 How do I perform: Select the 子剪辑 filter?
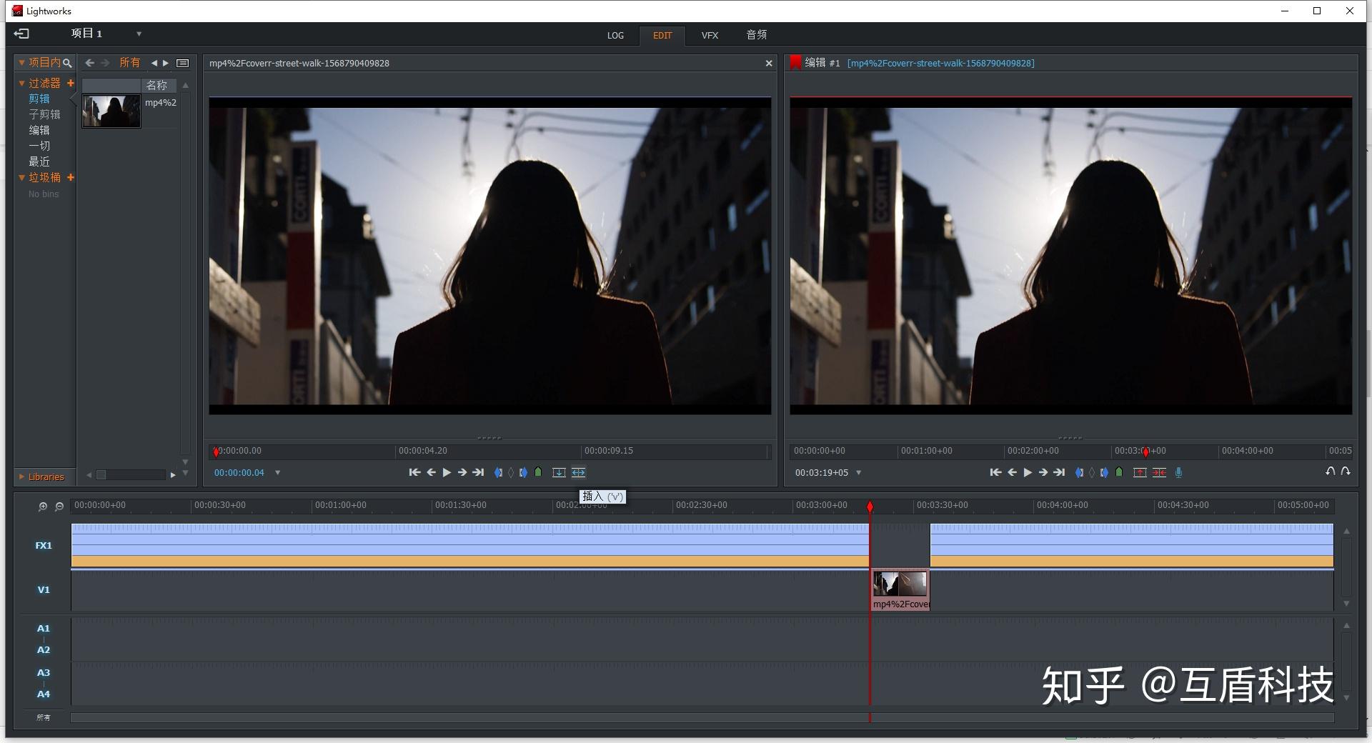44,114
